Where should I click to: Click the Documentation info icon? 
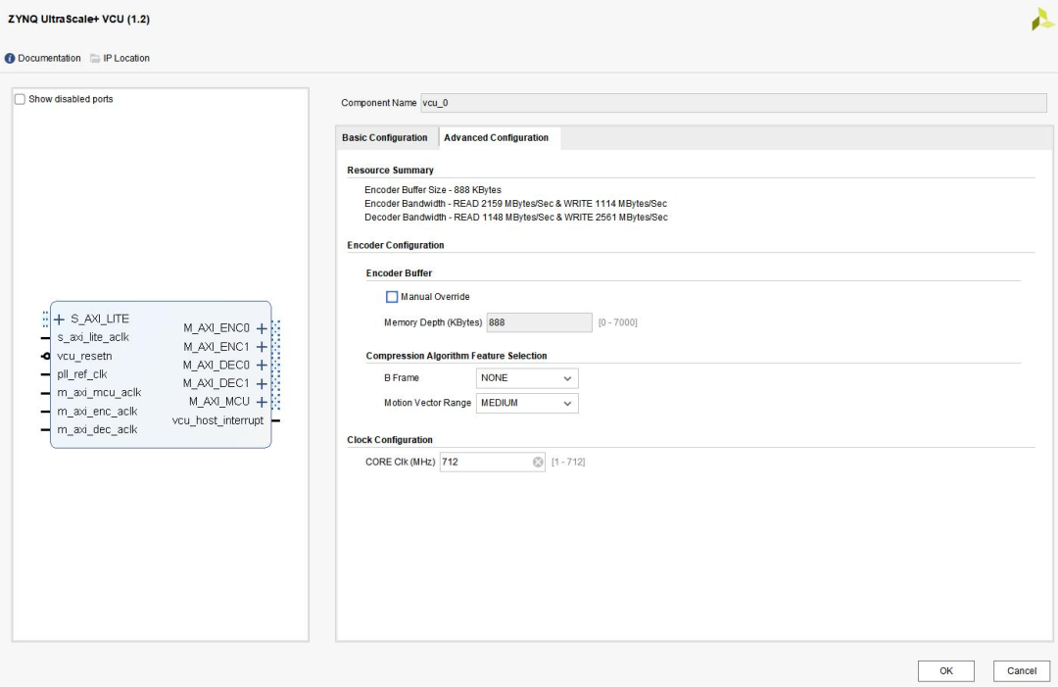[10, 59]
